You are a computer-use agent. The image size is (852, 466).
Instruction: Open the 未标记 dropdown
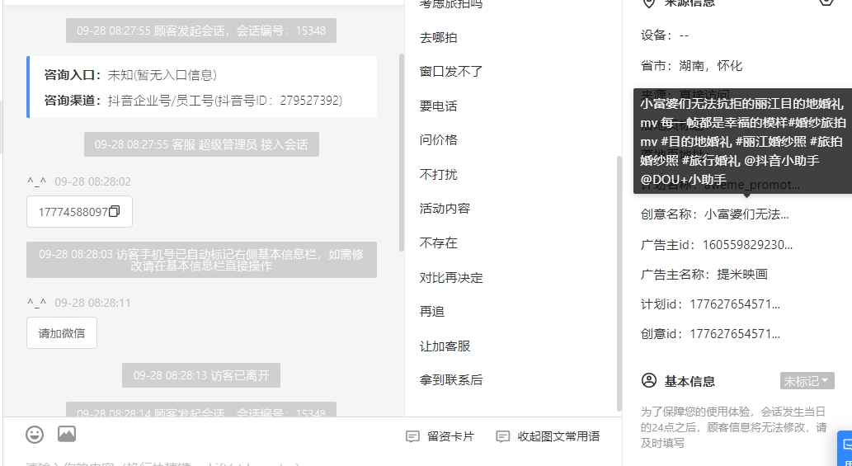tap(807, 381)
